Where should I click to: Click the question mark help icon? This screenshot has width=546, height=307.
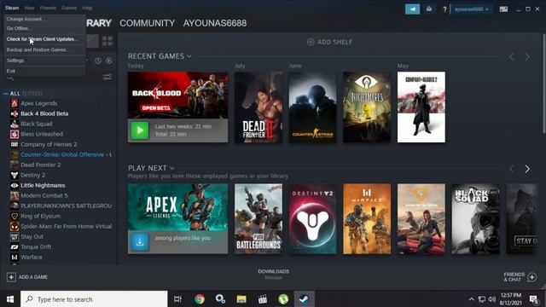click(x=444, y=9)
